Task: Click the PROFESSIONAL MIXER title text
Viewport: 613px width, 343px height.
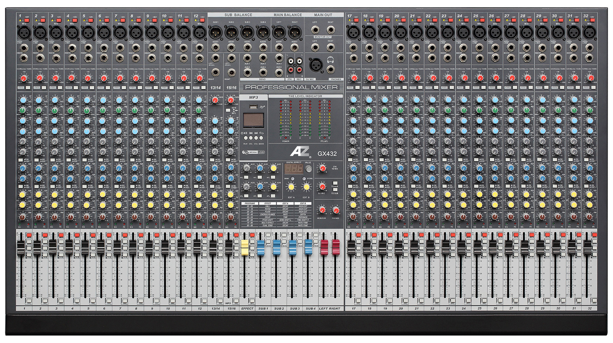Action: coord(291,87)
